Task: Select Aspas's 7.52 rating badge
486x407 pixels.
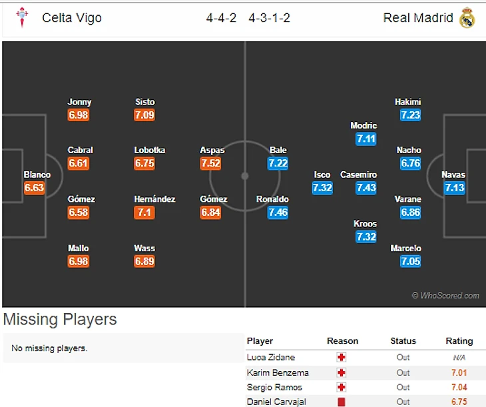Action: tap(210, 163)
